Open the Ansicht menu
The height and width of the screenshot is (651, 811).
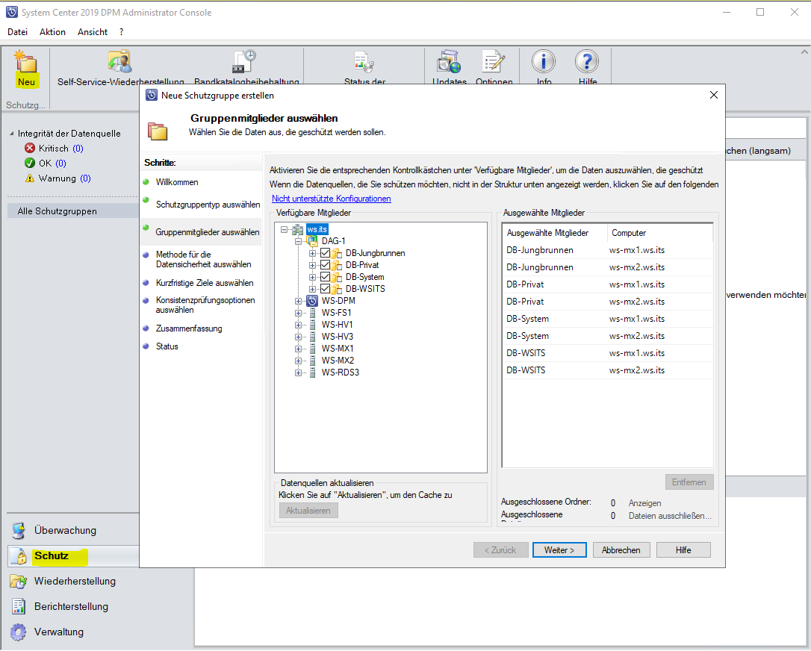point(93,32)
